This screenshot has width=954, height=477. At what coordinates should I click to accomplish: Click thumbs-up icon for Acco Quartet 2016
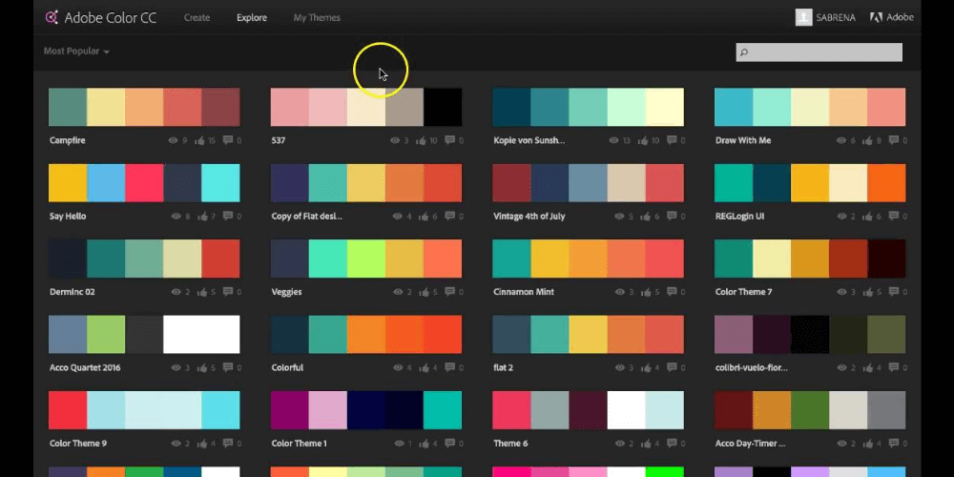pos(202,367)
